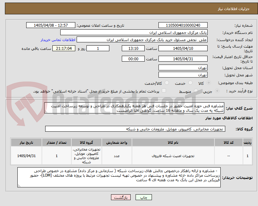The width and height of the screenshot is (258, 206).
Task: Click the response deadline date 1405/04/10
Action: coord(183,48)
